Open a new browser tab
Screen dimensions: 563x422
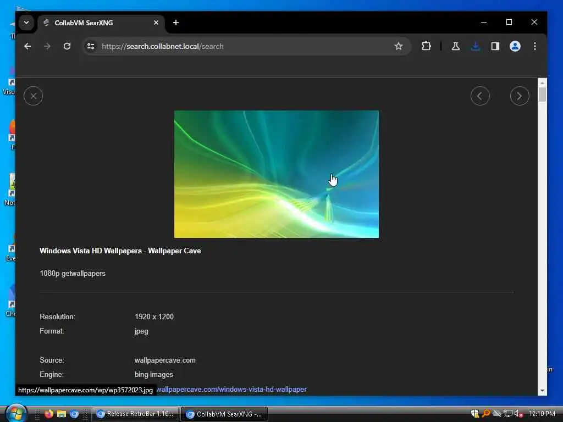[x=175, y=23]
